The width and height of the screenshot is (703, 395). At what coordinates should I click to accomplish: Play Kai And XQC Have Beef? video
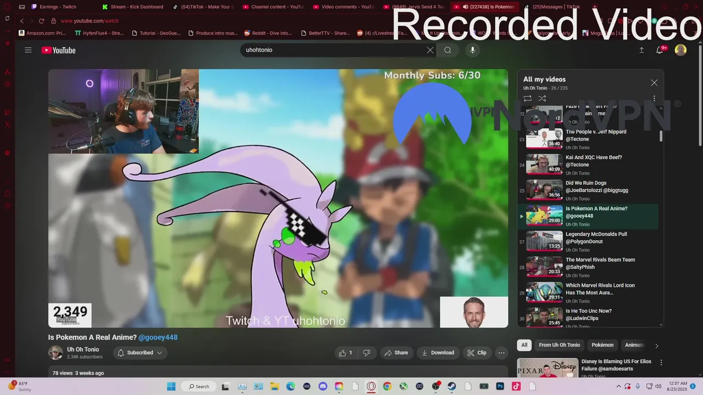pyautogui.click(x=588, y=165)
